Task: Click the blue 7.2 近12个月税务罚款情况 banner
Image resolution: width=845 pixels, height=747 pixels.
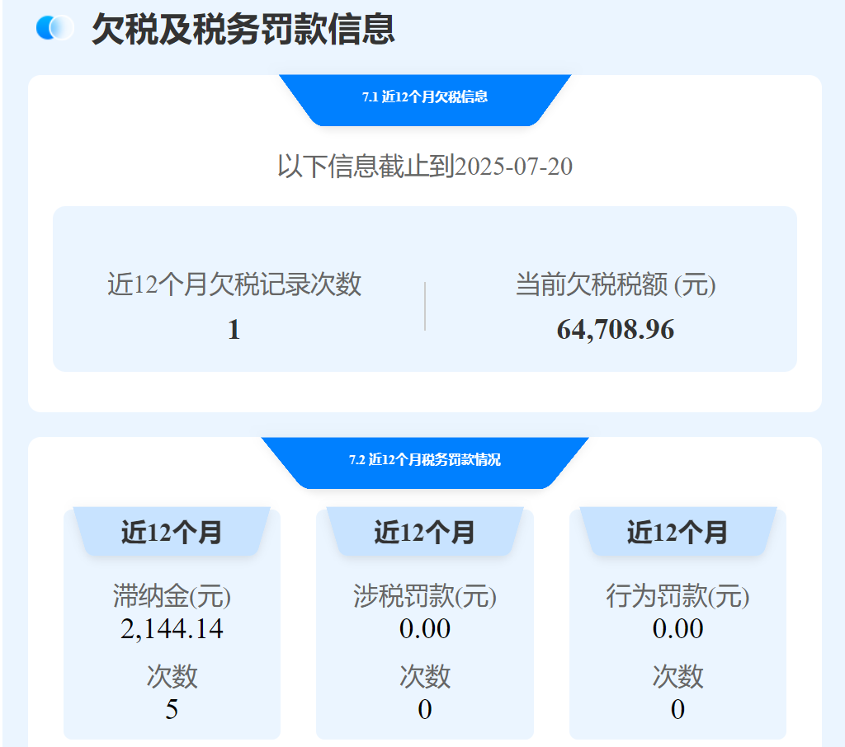Action: (424, 459)
